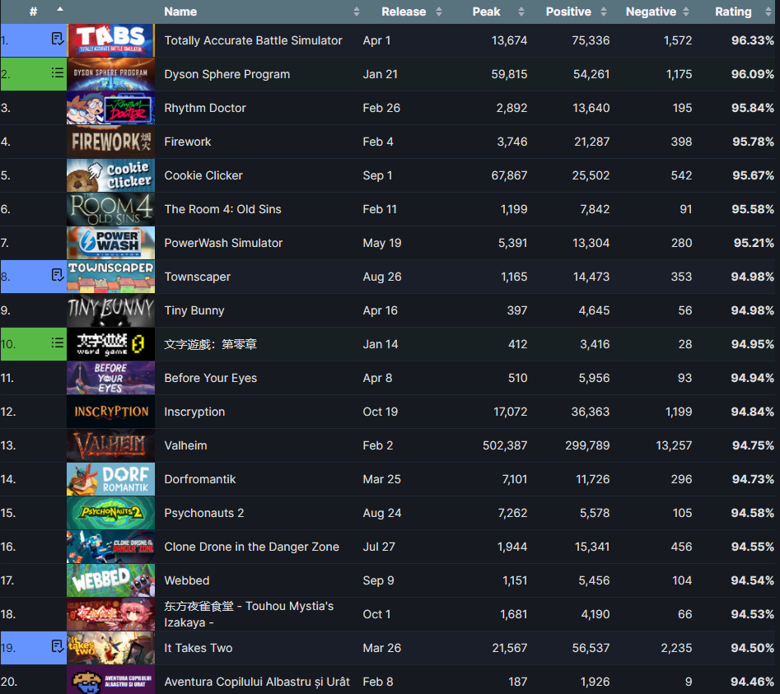Image resolution: width=780 pixels, height=694 pixels.
Task: Open Psychonauts 2 name link
Action: (x=204, y=513)
